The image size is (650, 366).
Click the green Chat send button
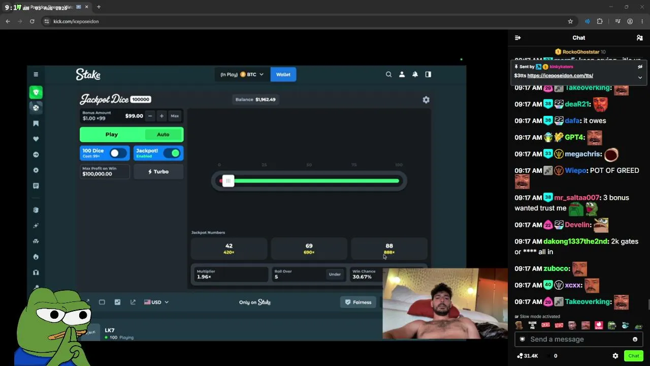click(x=633, y=356)
